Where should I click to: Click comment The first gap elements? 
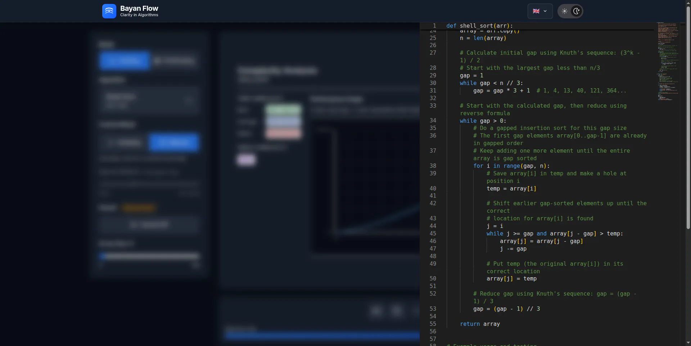point(560,139)
